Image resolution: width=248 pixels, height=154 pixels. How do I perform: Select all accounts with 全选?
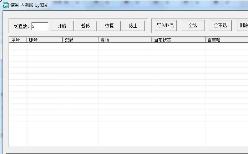tap(193, 26)
